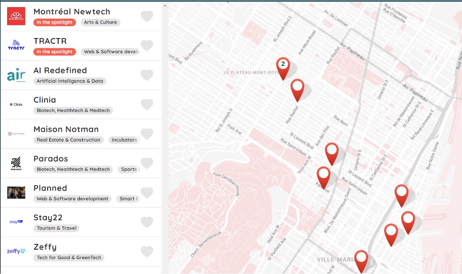The image size is (462, 274).
Task: Click TRACTR's 'In the spotlight' badge
Action: [55, 52]
